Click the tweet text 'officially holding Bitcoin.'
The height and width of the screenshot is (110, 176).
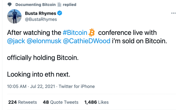click(x=43, y=58)
